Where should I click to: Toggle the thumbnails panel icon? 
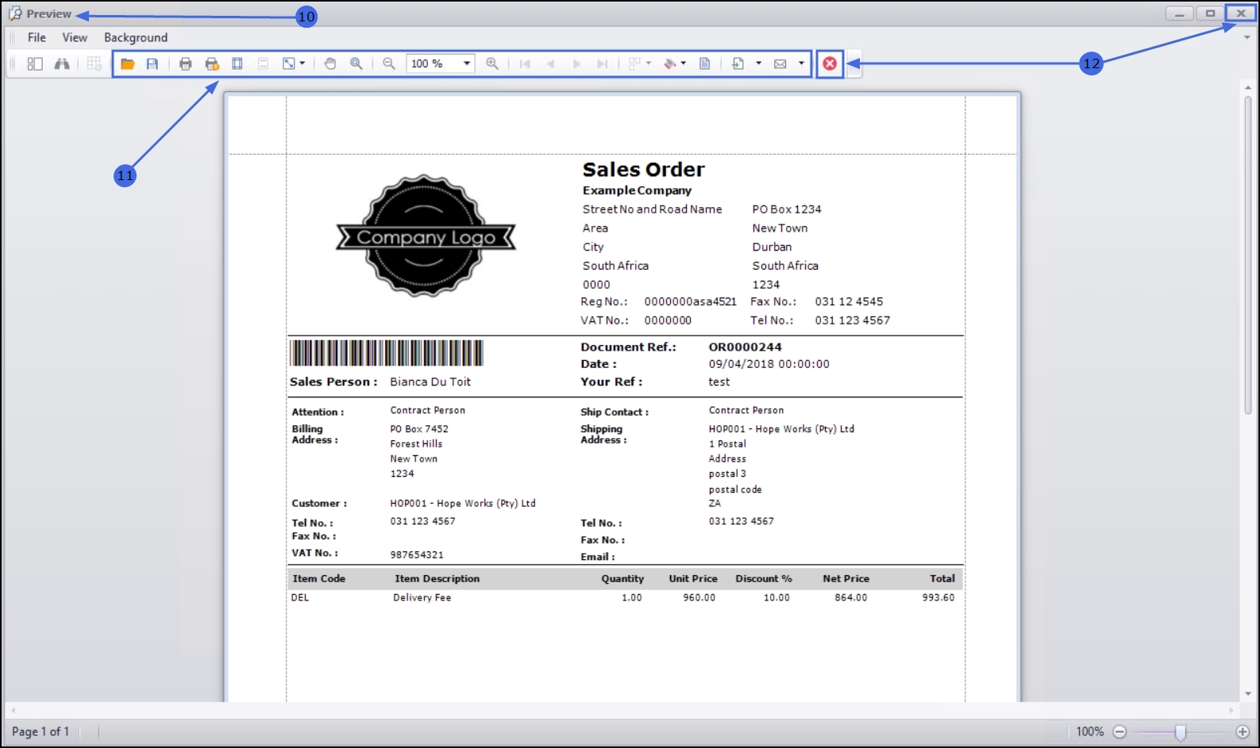[35, 63]
